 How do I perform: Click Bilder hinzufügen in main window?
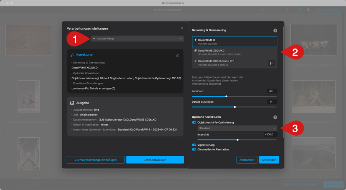(x=329, y=10)
